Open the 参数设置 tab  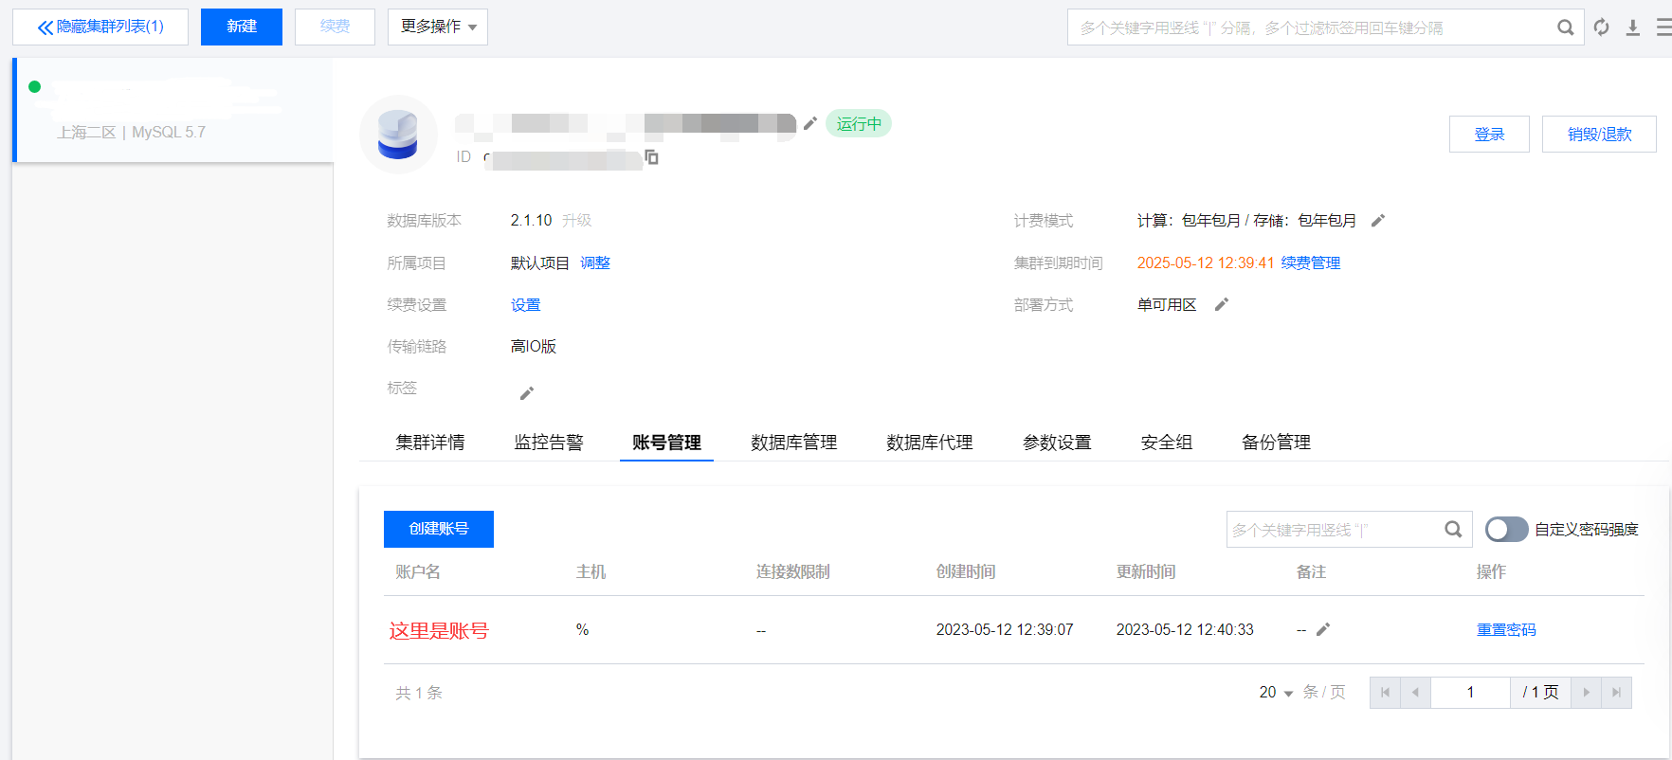tap(1057, 443)
